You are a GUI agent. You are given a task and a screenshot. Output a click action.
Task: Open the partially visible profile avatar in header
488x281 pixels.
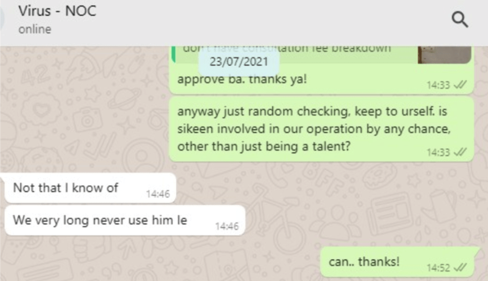point(2,19)
